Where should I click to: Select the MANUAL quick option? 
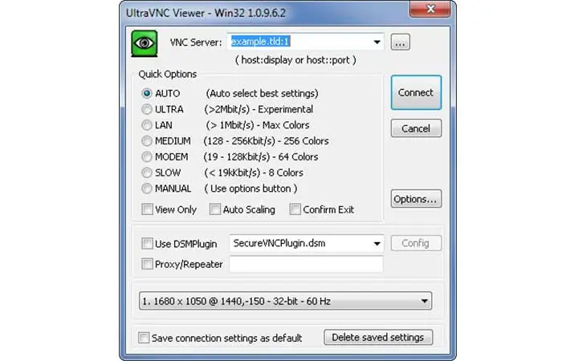(x=147, y=189)
